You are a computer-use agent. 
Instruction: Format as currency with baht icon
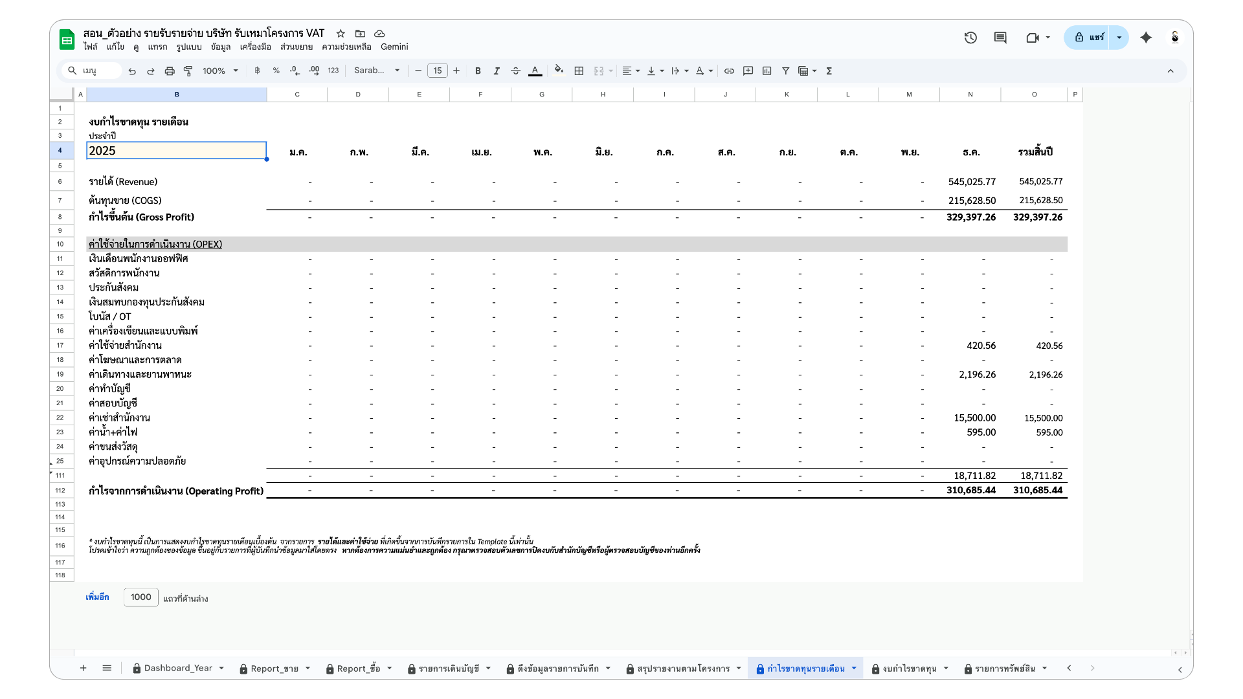click(257, 71)
